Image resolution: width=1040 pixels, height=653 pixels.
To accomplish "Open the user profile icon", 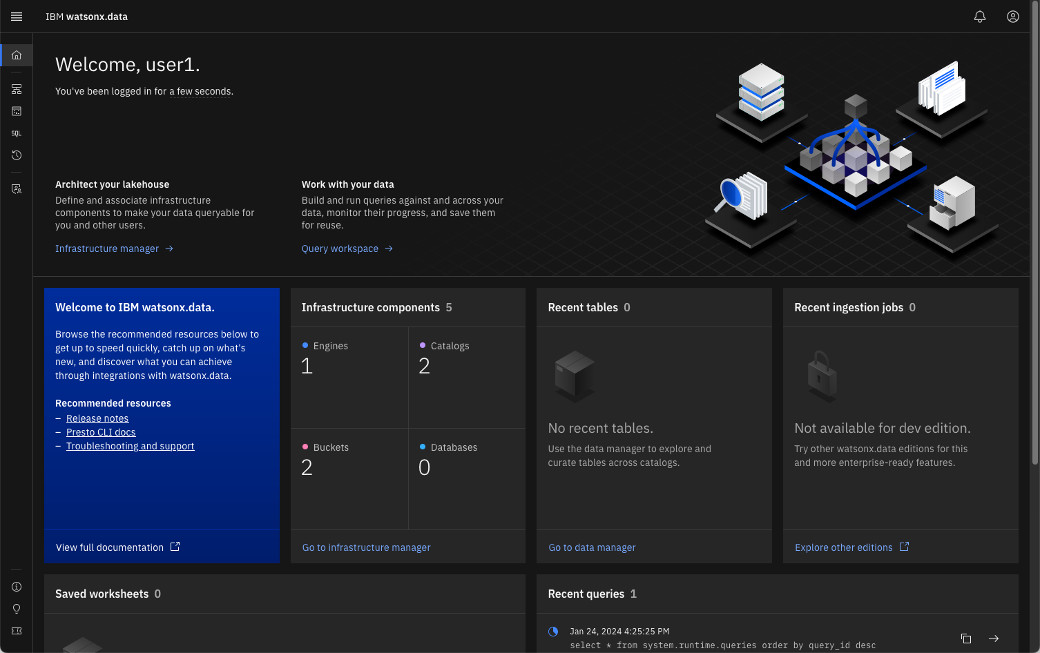I will 1013,17.
